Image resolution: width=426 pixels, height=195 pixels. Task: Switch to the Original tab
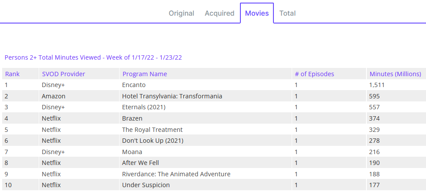coord(181,13)
